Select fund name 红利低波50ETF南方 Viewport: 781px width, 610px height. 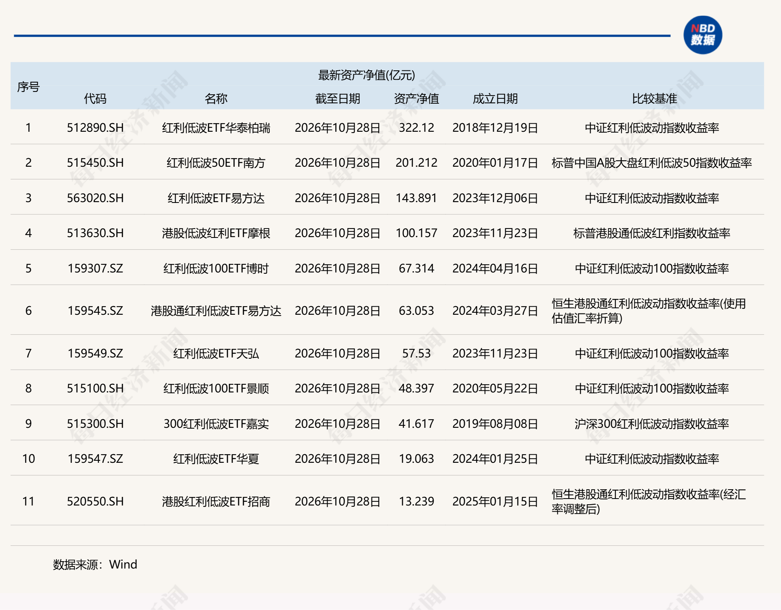click(x=216, y=163)
